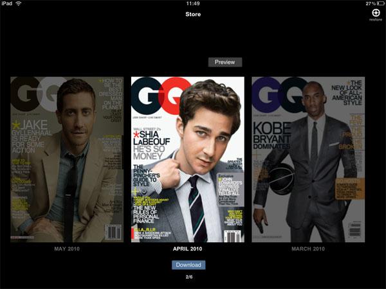Select the May 2010 GQ cover
Screen dimensions: 386x289
coord(67,159)
